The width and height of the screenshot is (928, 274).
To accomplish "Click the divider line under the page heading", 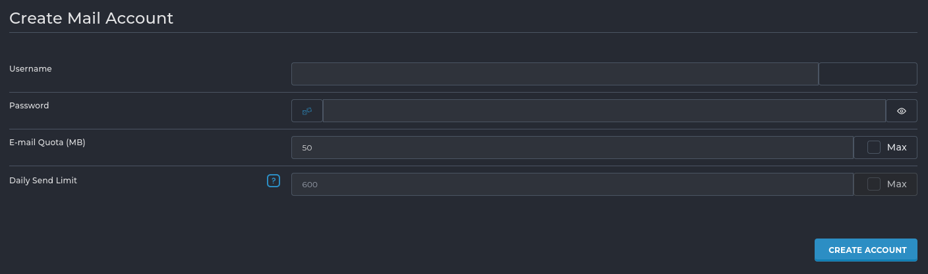I will pyautogui.click(x=463, y=32).
